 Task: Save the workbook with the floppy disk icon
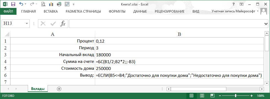13,4
